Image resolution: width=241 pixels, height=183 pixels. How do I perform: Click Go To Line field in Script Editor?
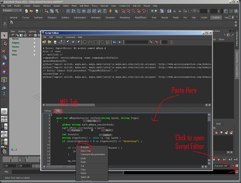[x=164, y=42]
